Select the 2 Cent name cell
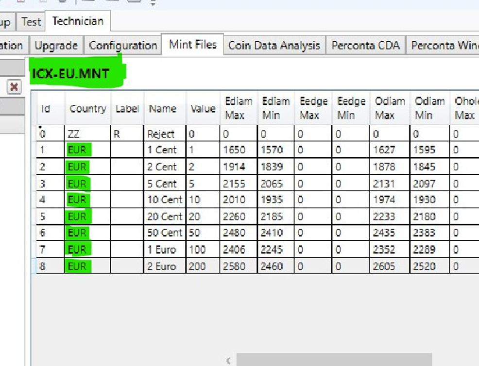 pos(164,166)
